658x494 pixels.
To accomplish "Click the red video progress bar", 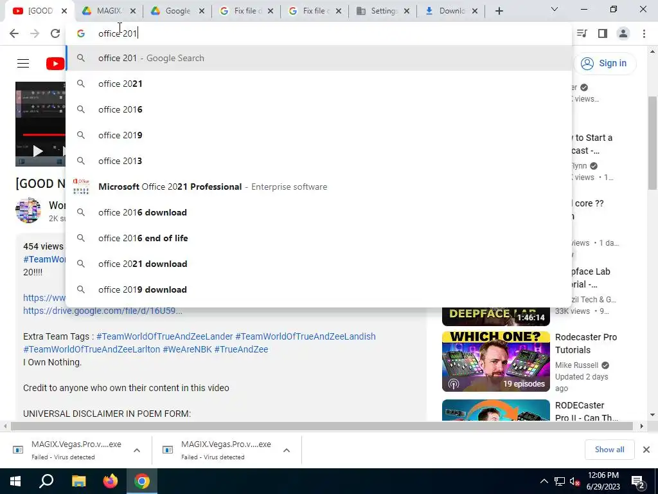I will [44, 135].
